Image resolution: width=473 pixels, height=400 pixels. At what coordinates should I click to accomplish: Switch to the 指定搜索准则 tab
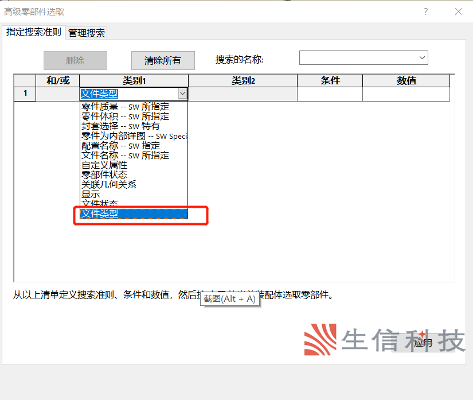pyautogui.click(x=33, y=32)
